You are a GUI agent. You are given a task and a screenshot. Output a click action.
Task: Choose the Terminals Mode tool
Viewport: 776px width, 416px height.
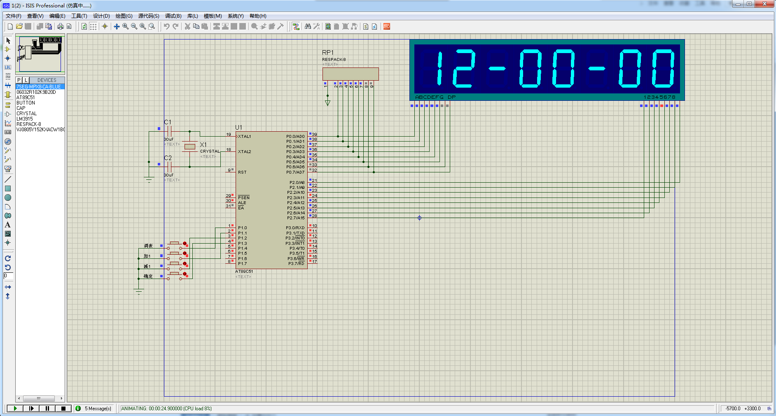(x=8, y=105)
